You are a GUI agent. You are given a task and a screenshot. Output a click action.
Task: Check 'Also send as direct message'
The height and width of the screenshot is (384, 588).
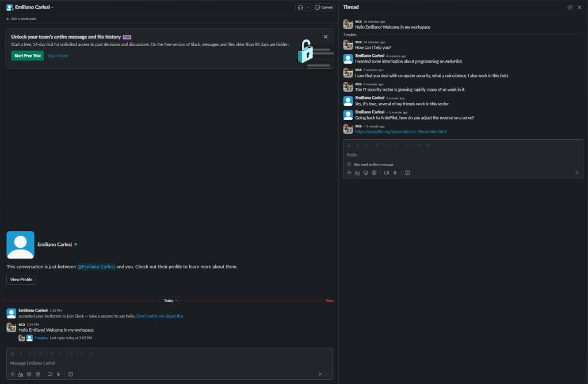pos(349,164)
